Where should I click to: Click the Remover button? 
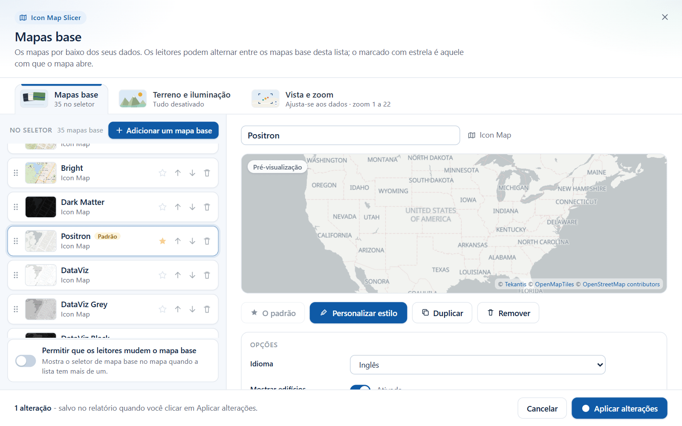coord(508,313)
